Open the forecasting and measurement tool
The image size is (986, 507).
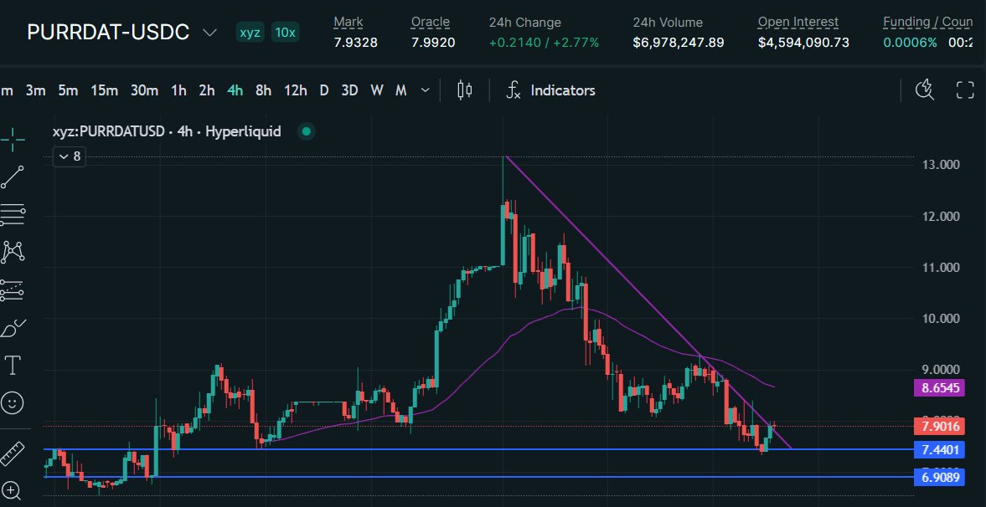12,289
